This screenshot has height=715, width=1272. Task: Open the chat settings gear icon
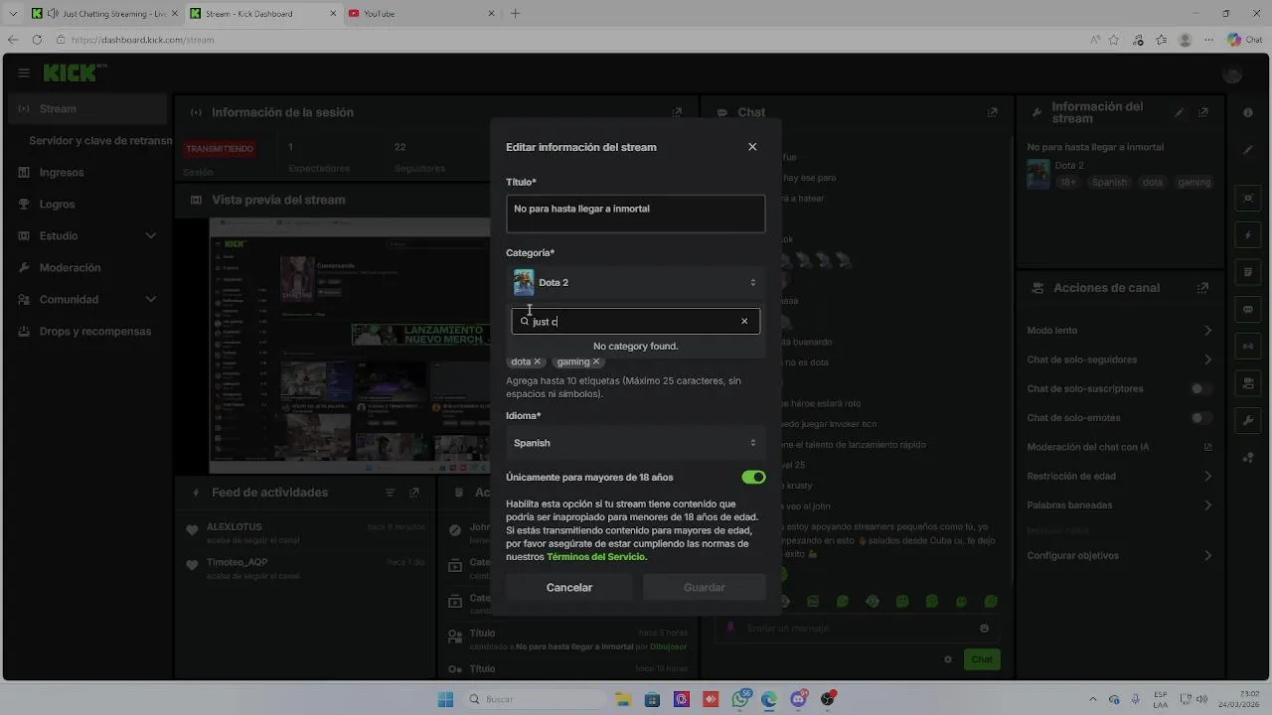click(948, 659)
